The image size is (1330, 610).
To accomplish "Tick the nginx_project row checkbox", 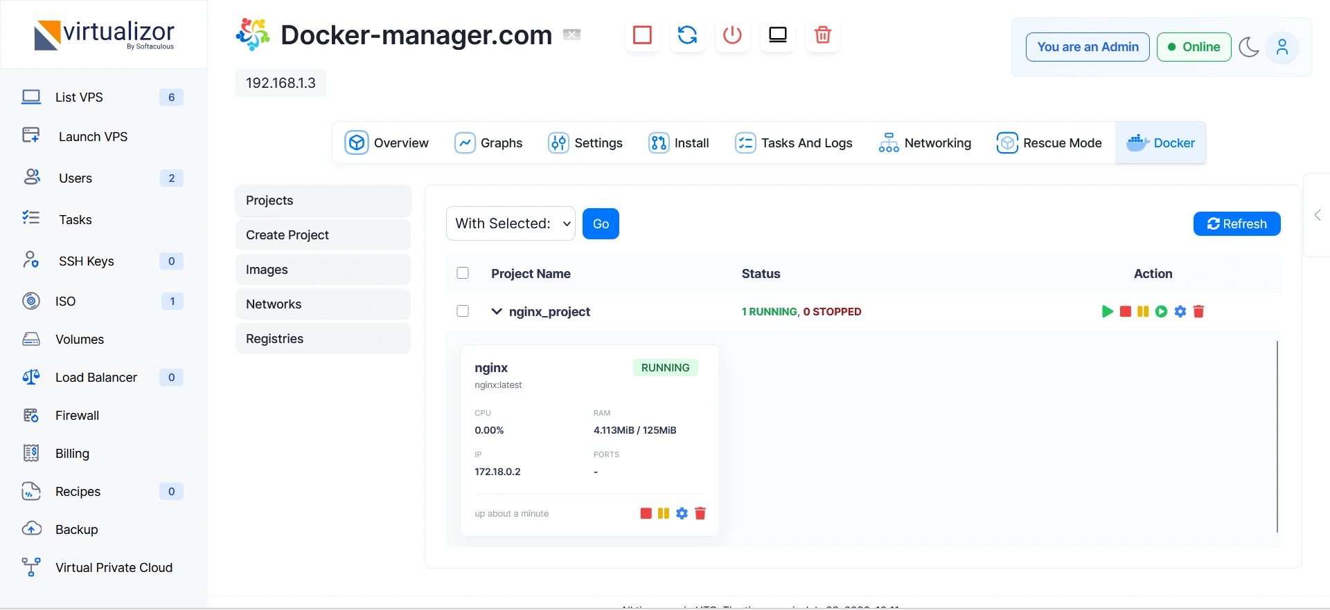I will point(463,311).
